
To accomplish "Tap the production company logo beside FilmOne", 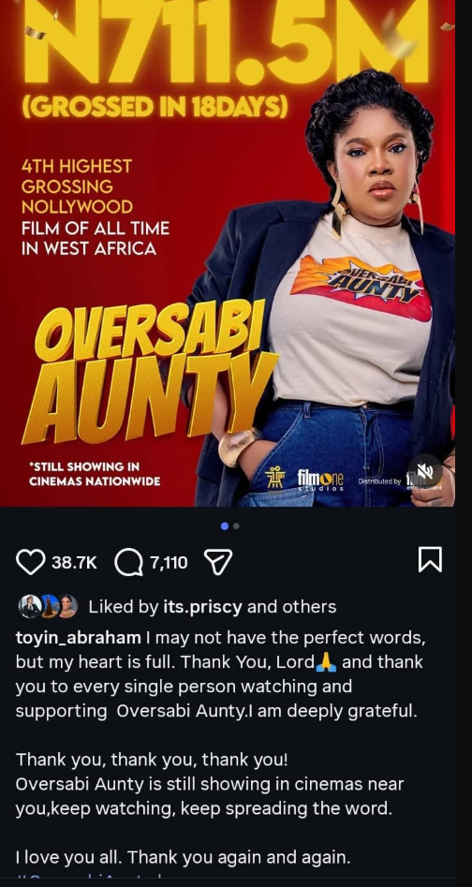I will [275, 479].
